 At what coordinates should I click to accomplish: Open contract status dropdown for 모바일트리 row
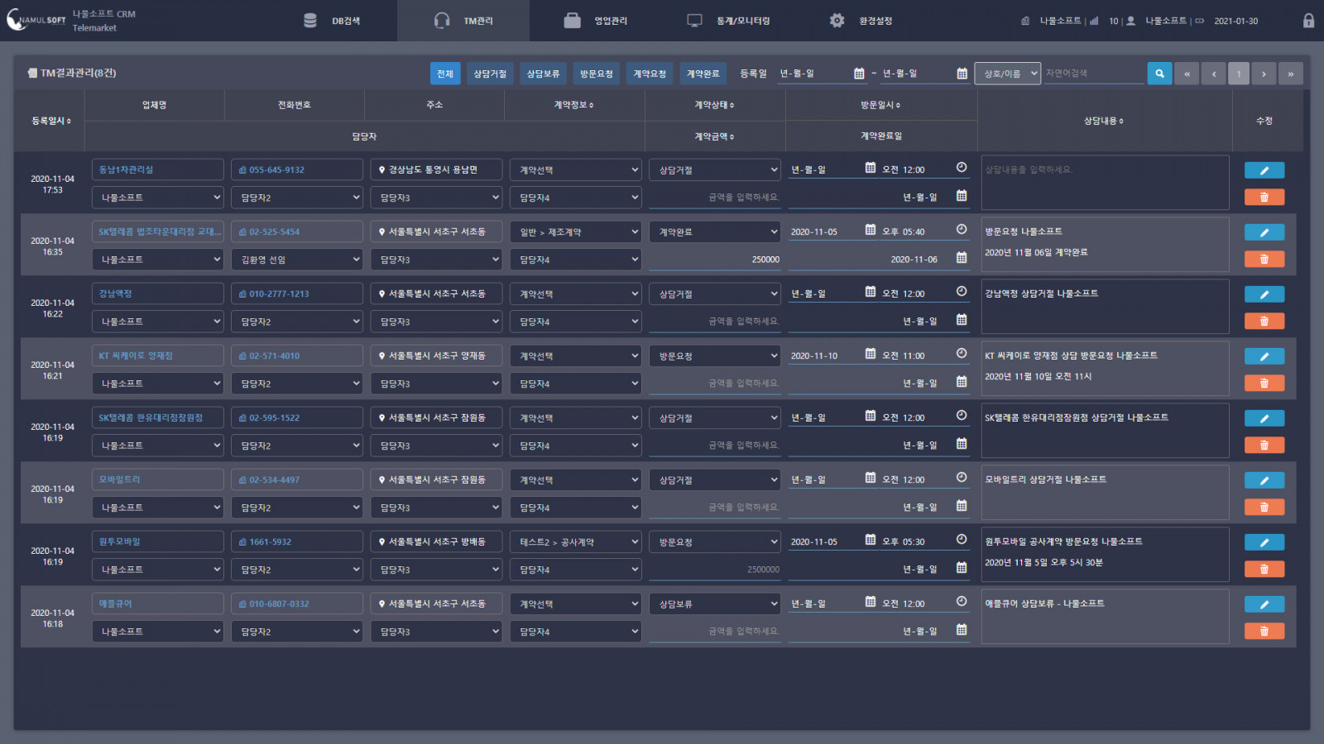tap(715, 480)
